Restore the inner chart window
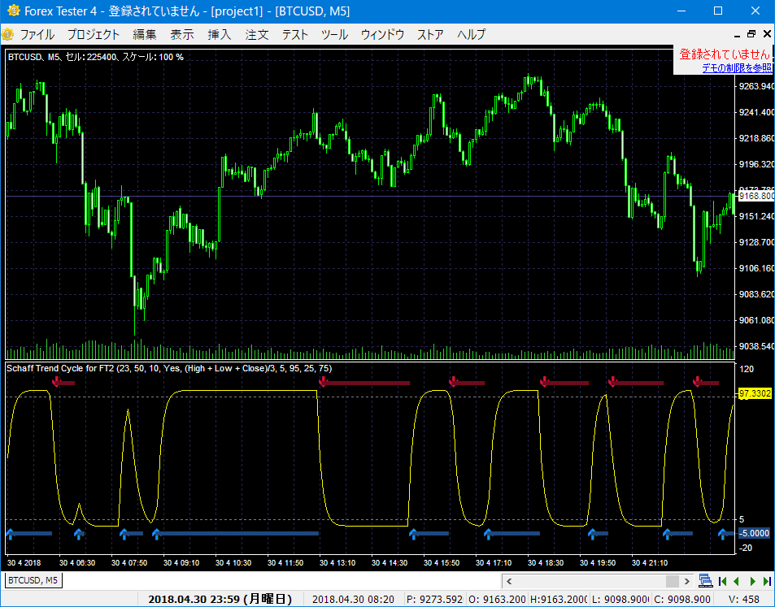The height and width of the screenshot is (607, 775). [x=751, y=34]
